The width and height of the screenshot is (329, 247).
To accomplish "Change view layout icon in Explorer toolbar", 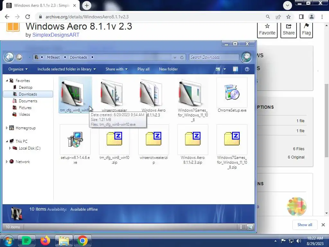I will (x=218, y=69).
